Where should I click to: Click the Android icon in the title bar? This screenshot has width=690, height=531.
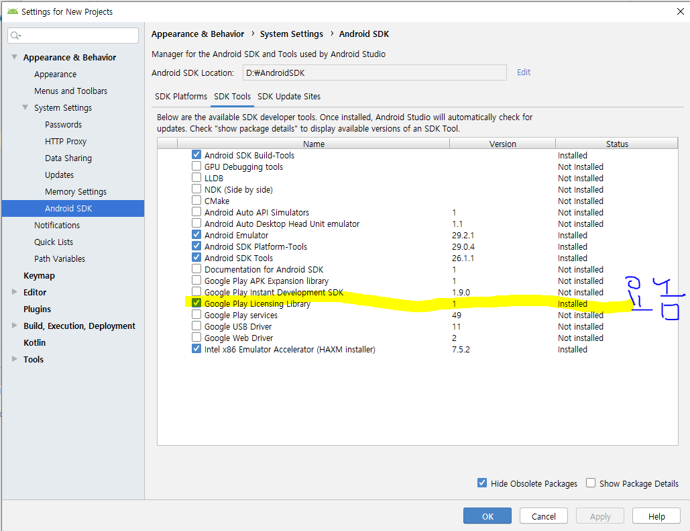[x=12, y=11]
